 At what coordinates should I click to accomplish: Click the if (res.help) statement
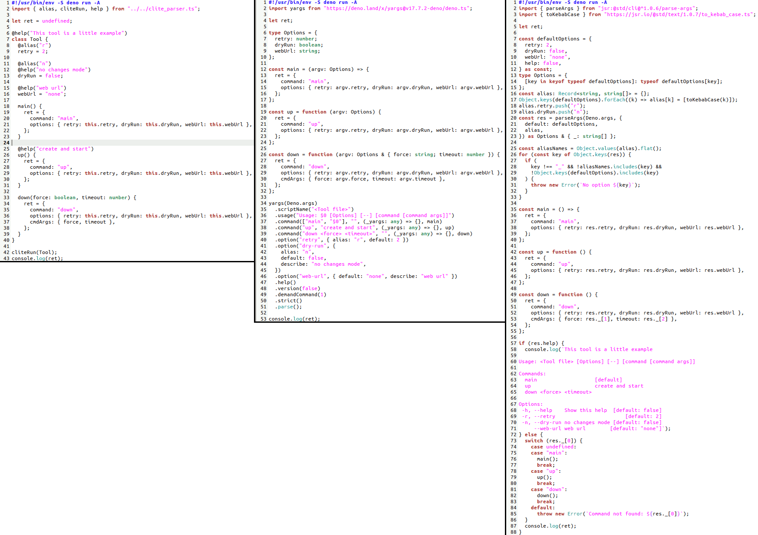tap(541, 343)
